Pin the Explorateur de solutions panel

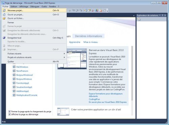(x=163, y=15)
